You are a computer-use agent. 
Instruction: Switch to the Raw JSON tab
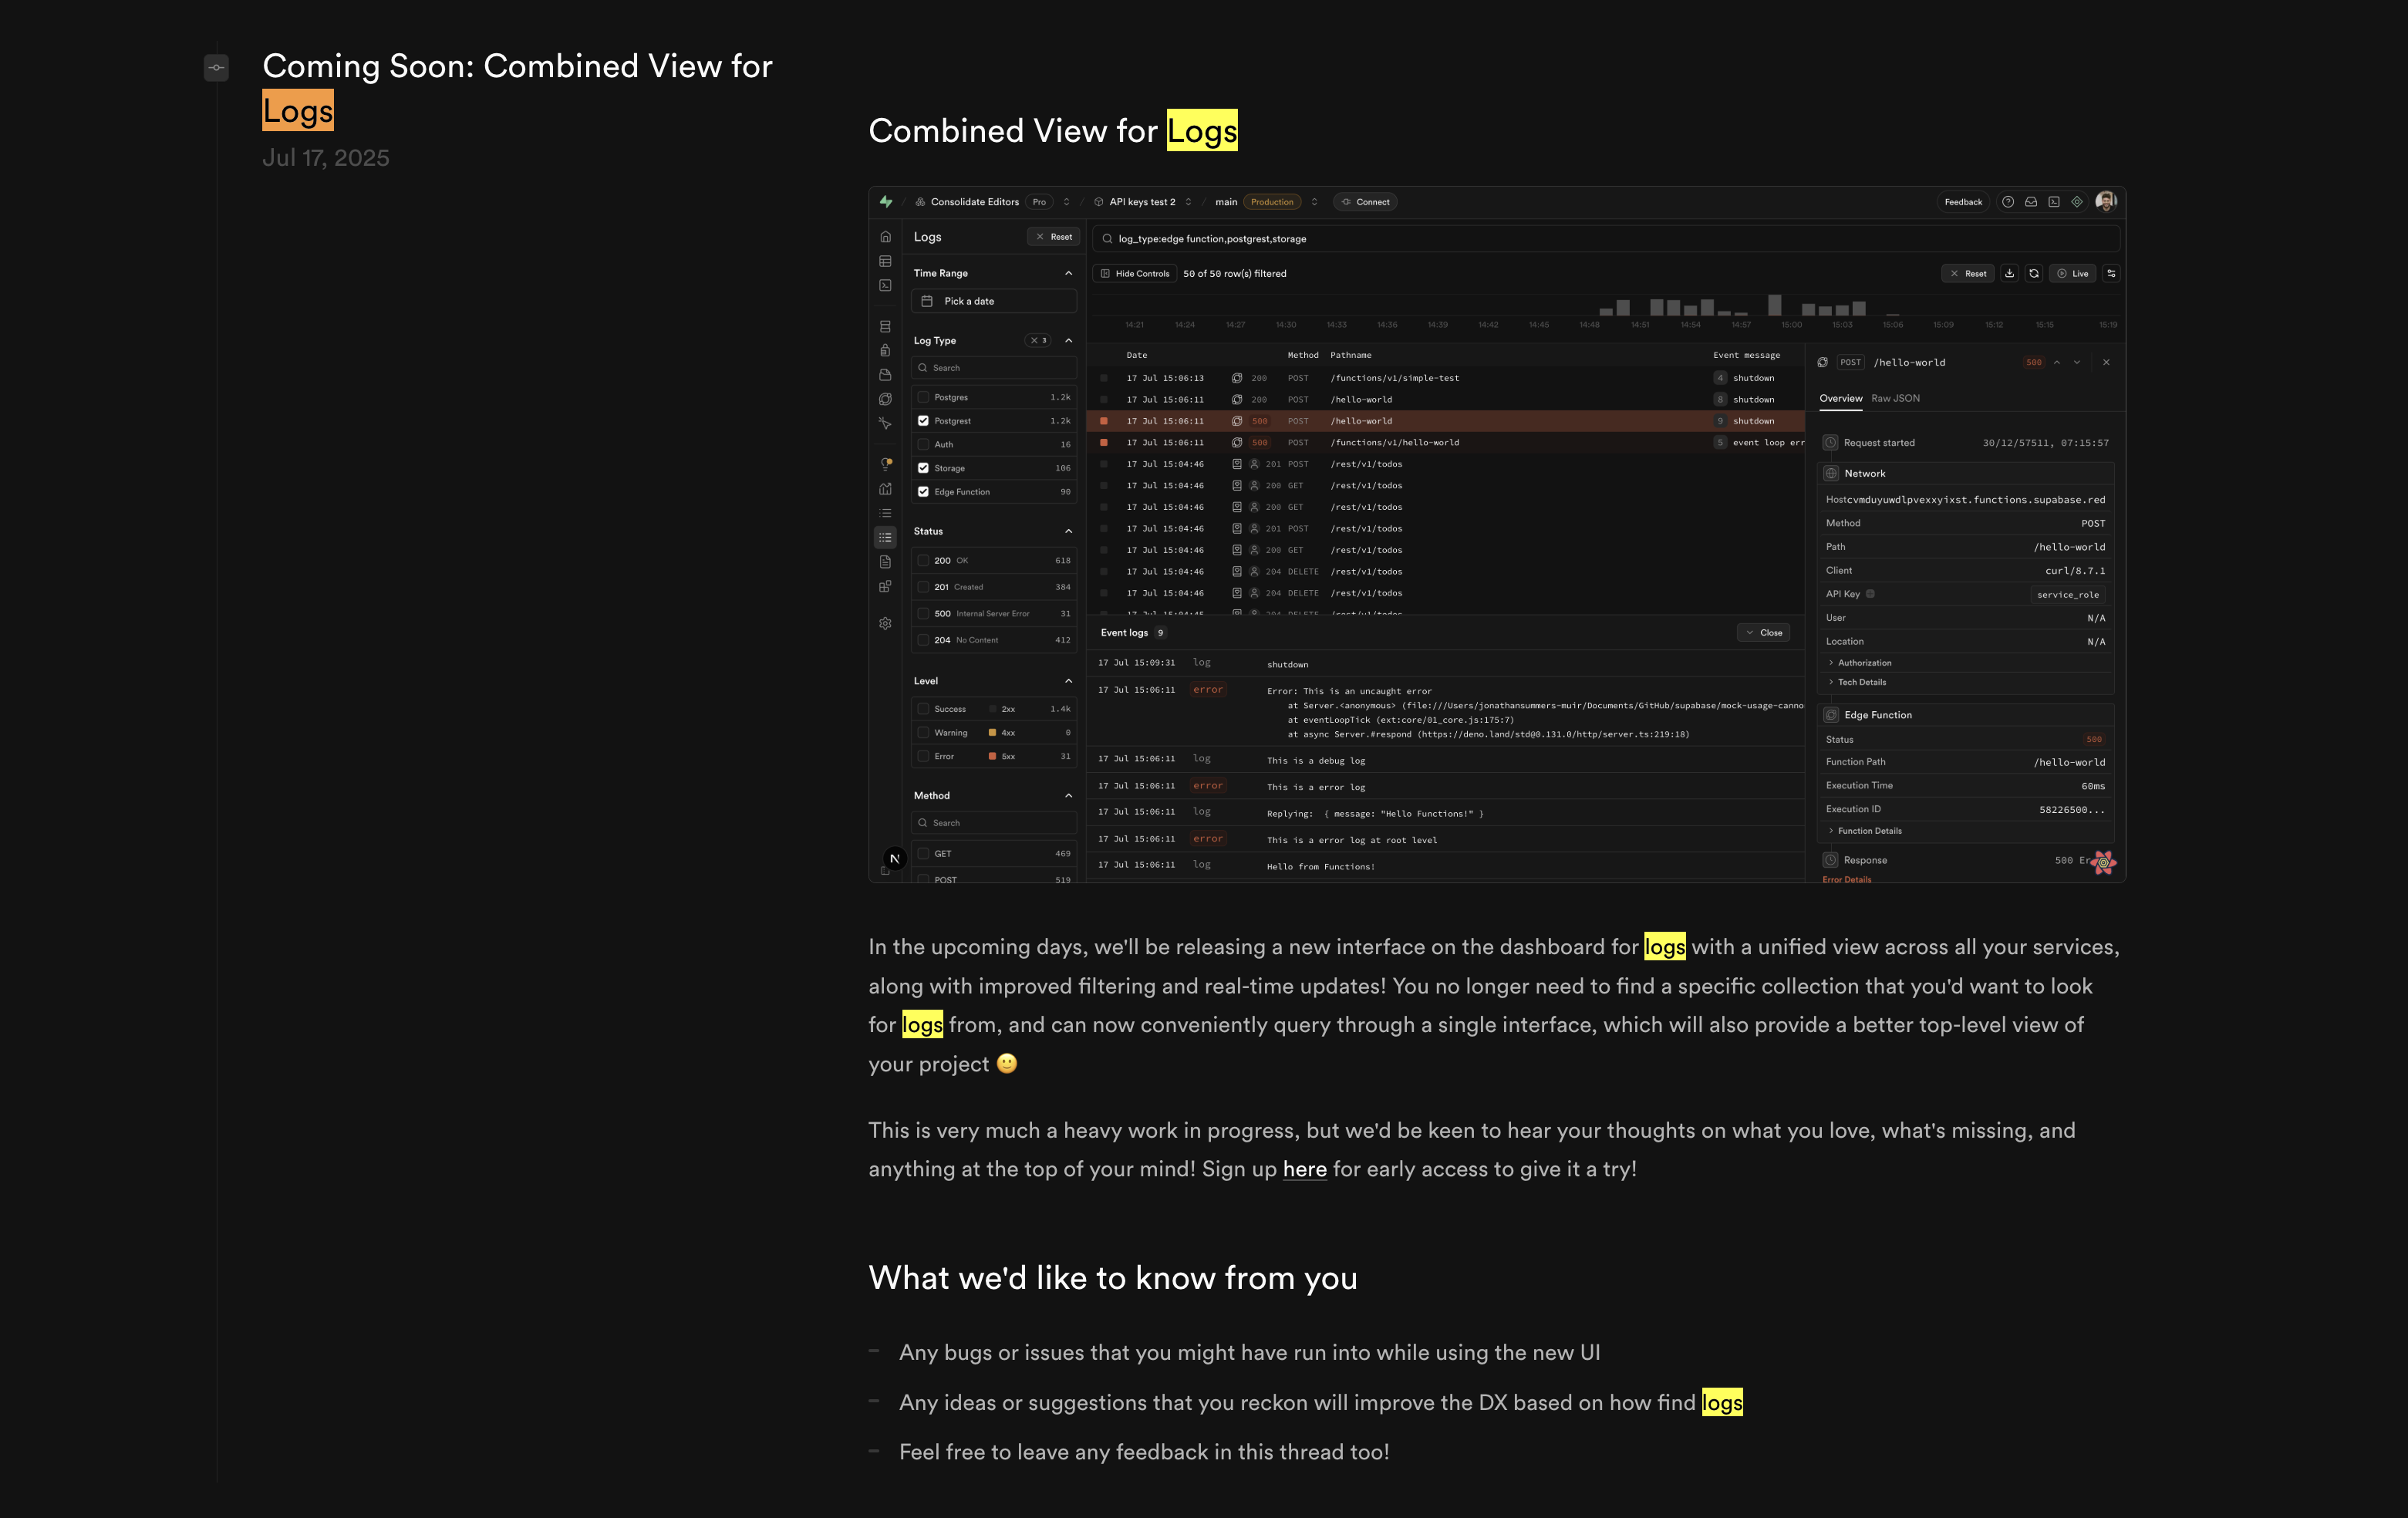(1895, 398)
